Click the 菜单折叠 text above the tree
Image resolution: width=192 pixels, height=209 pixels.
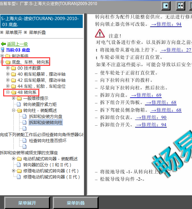click(x=37, y=32)
